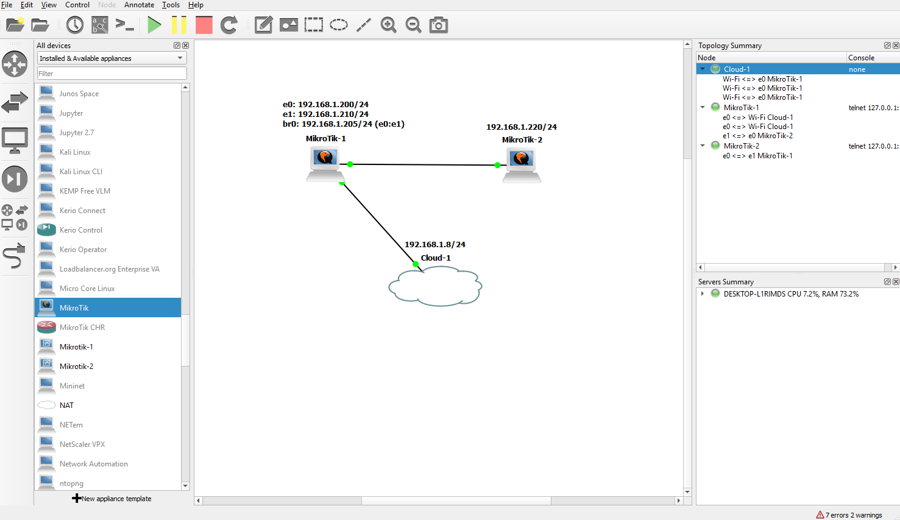This screenshot has width=900, height=520.
Task: Reload all devices via the circular arrow icon
Action: click(x=229, y=25)
